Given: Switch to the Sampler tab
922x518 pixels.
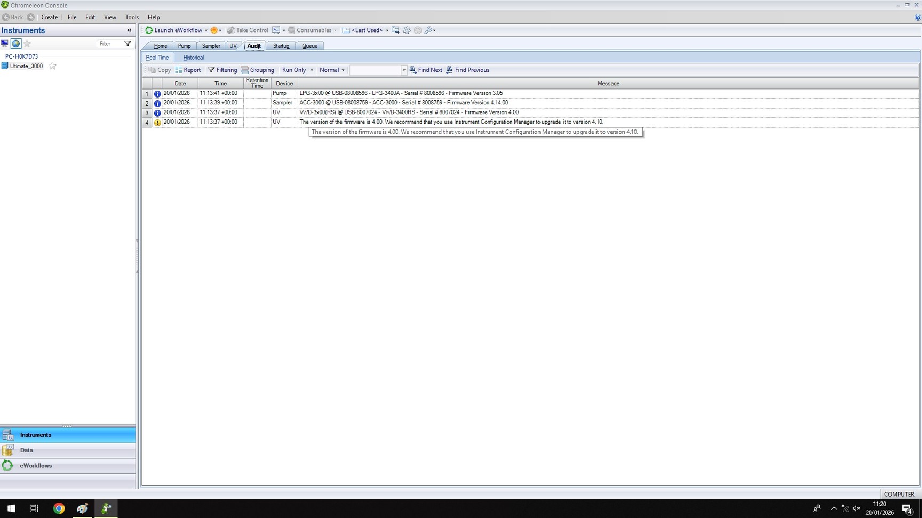Looking at the screenshot, I should 211,46.
